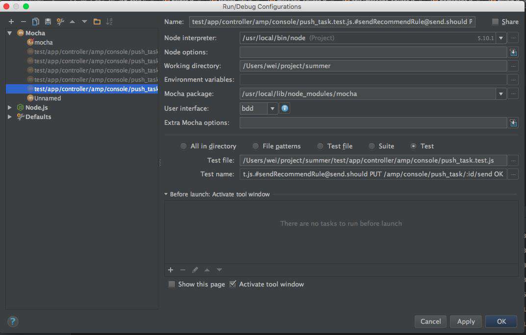Browse for Node interpreter path
Screen dimensions: 526x335
(x=513, y=38)
